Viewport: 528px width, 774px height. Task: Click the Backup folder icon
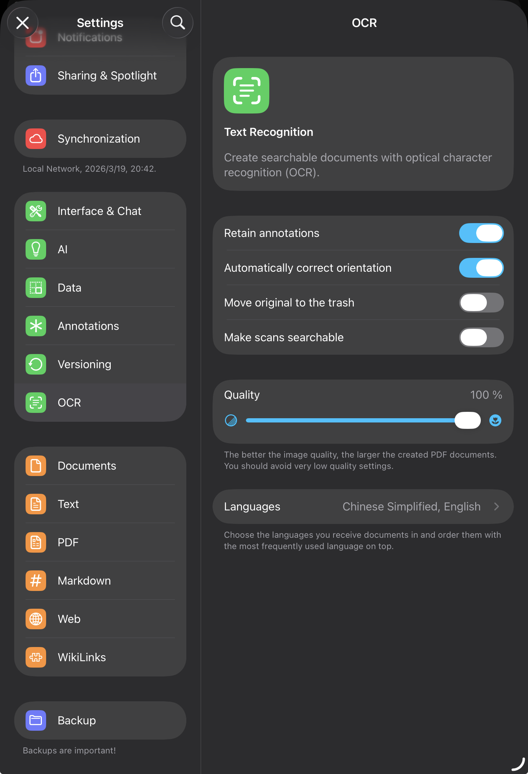36,720
